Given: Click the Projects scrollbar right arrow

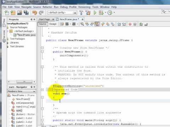Looking at the screenshot, I should [x=34, y=81].
